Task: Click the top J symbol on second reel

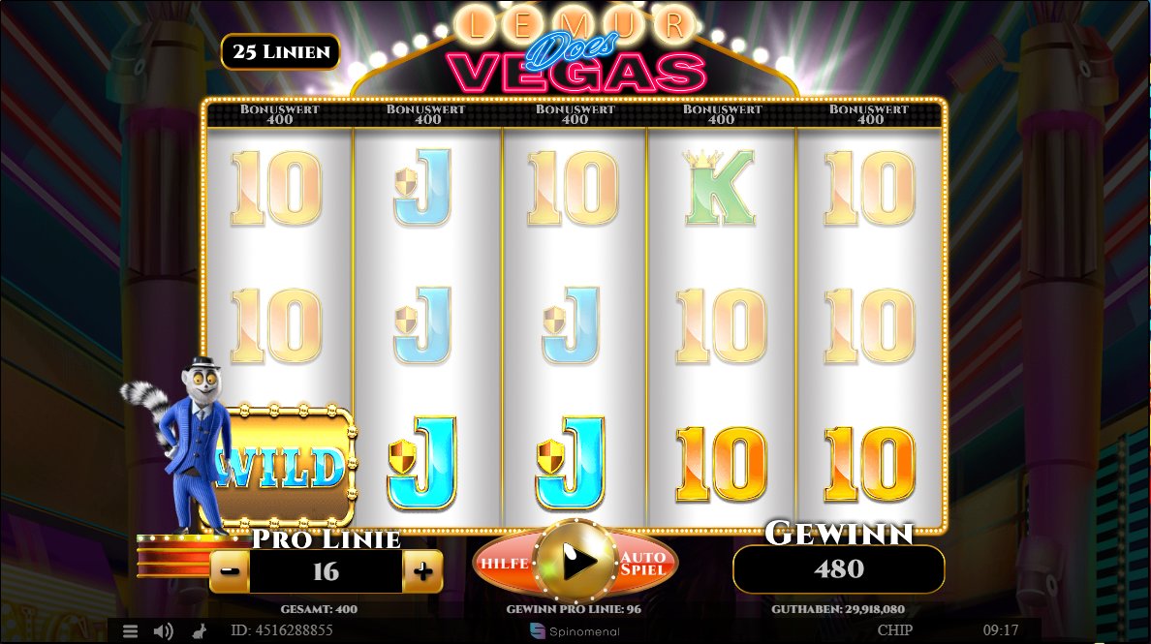Action: [x=422, y=188]
